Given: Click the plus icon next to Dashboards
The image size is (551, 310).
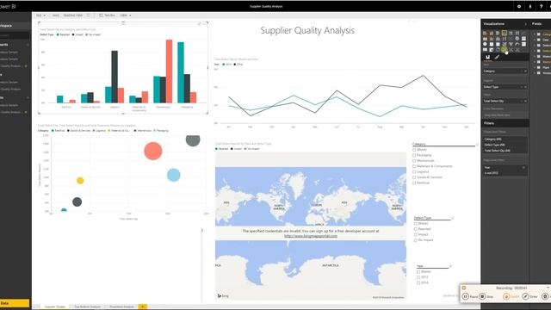Looking at the screenshot, I should pyautogui.click(x=28, y=45).
